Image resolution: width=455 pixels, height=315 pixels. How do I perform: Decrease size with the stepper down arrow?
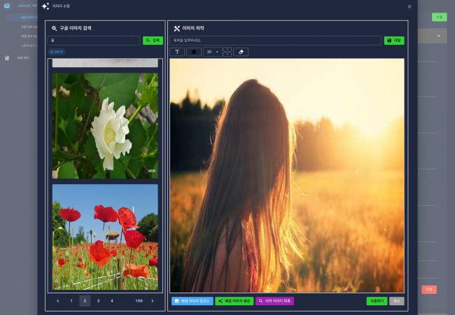click(x=227, y=55)
